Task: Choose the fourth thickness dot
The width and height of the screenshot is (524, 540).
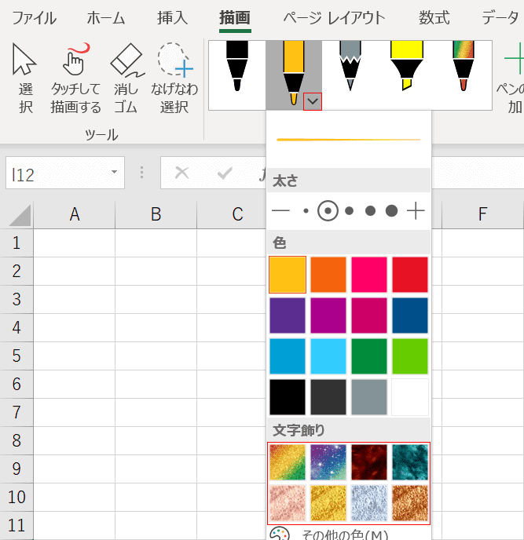Action: tap(370, 210)
